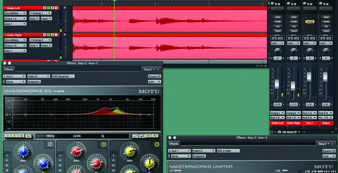The image size is (338, 173).
Task: Open the Analog 2 input dropdown on Guitar Right track
Action: point(40,40)
